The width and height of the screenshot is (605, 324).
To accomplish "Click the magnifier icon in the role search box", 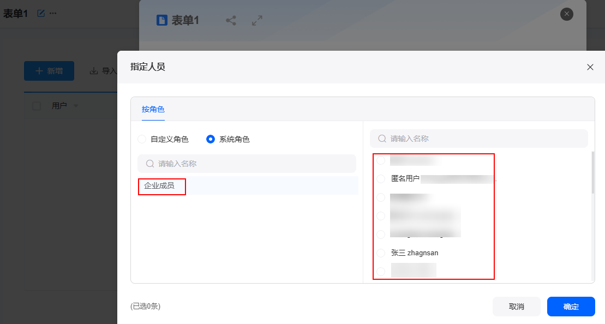I will 150,164.
